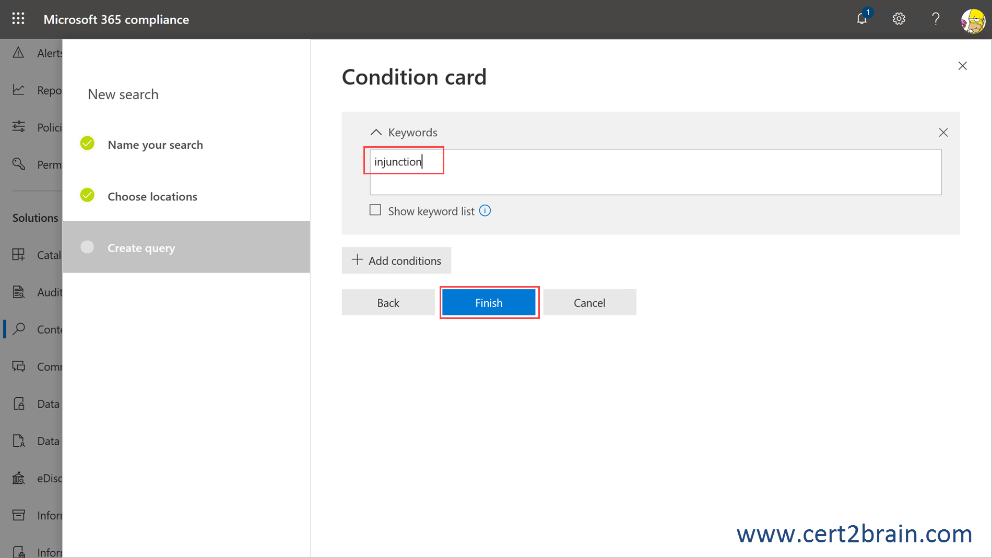Go to Name your search step
Image resolution: width=992 pixels, height=558 pixels.
155,145
